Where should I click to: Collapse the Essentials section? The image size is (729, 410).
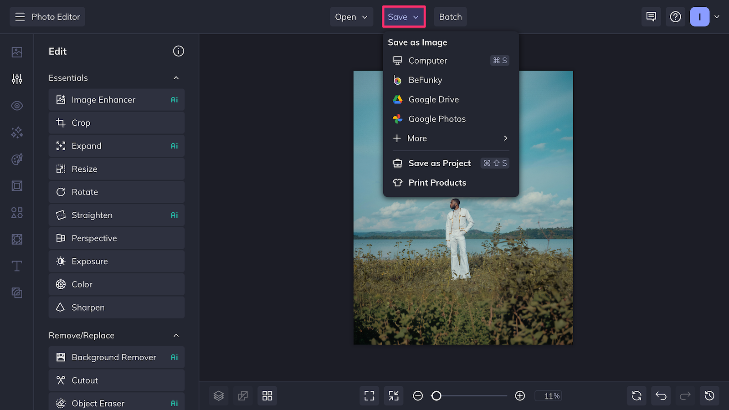point(176,78)
